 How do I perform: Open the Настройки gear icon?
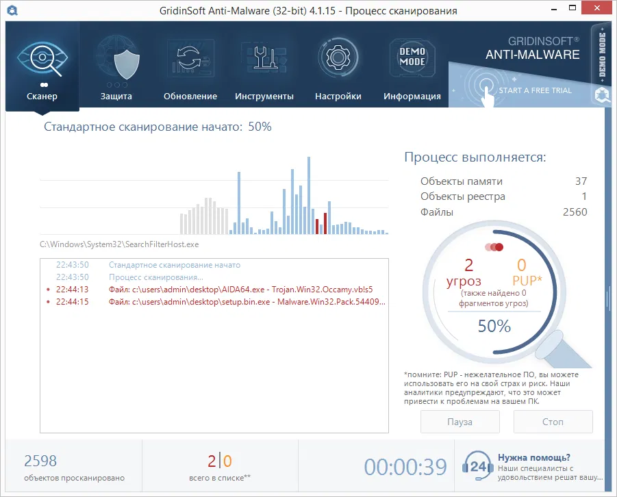pos(338,58)
